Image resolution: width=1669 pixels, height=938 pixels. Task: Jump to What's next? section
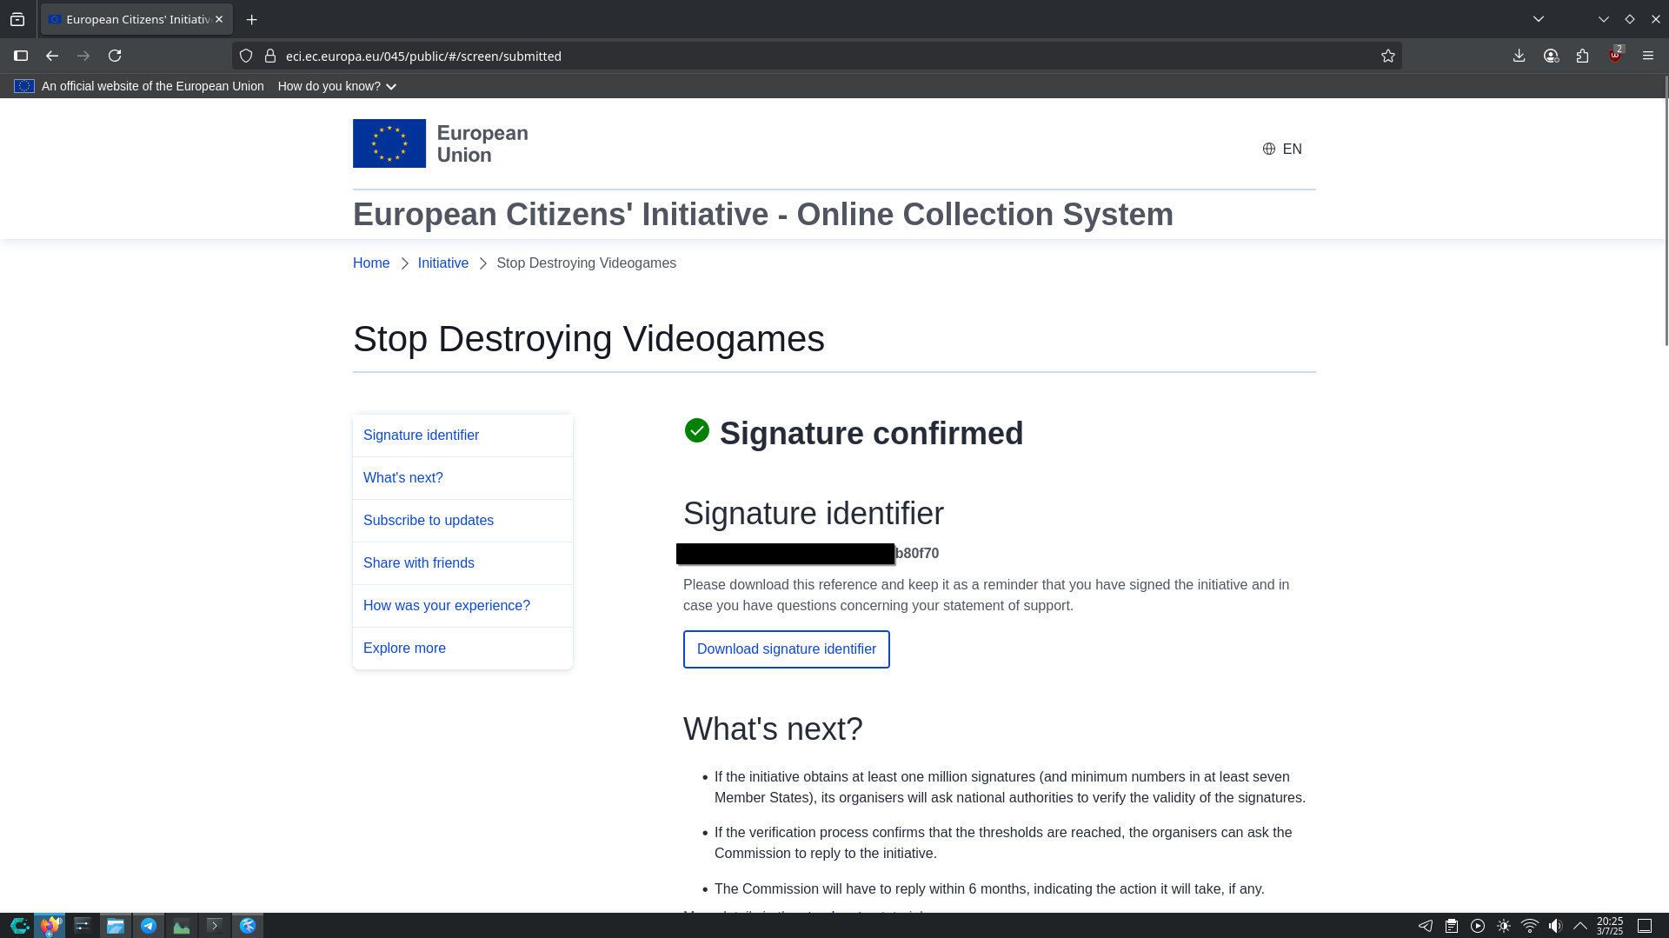click(x=462, y=478)
